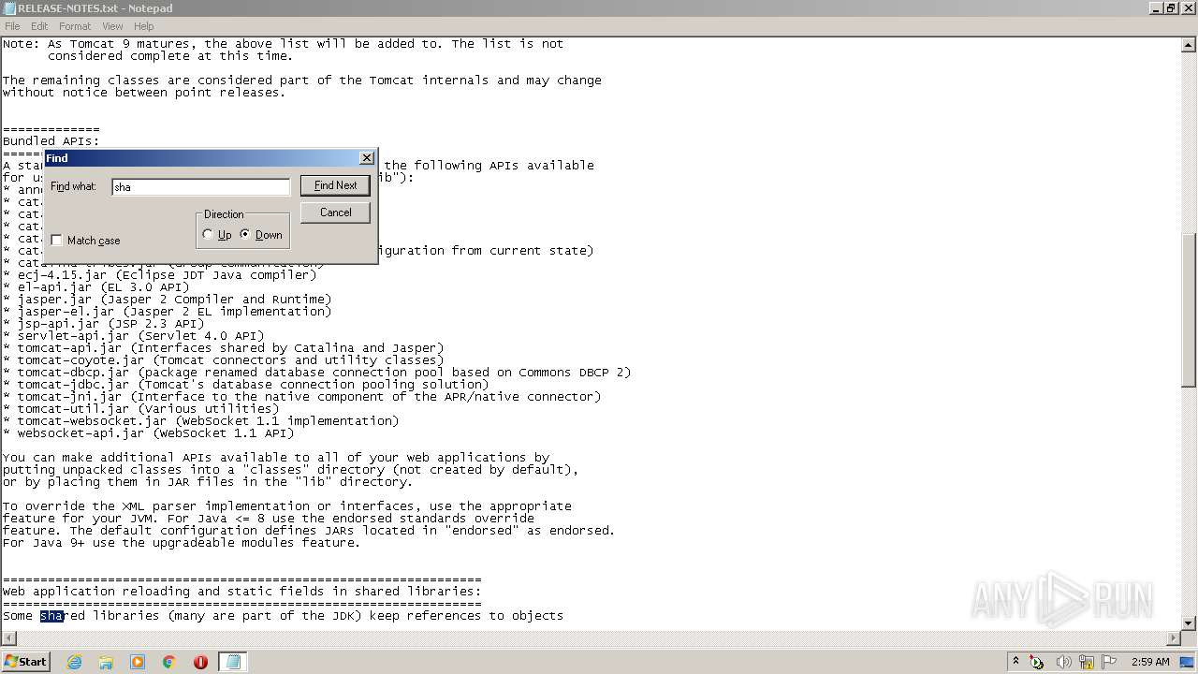Image resolution: width=1198 pixels, height=674 pixels.
Task: Click the vertical scrollbar up arrow
Action: (1189, 44)
